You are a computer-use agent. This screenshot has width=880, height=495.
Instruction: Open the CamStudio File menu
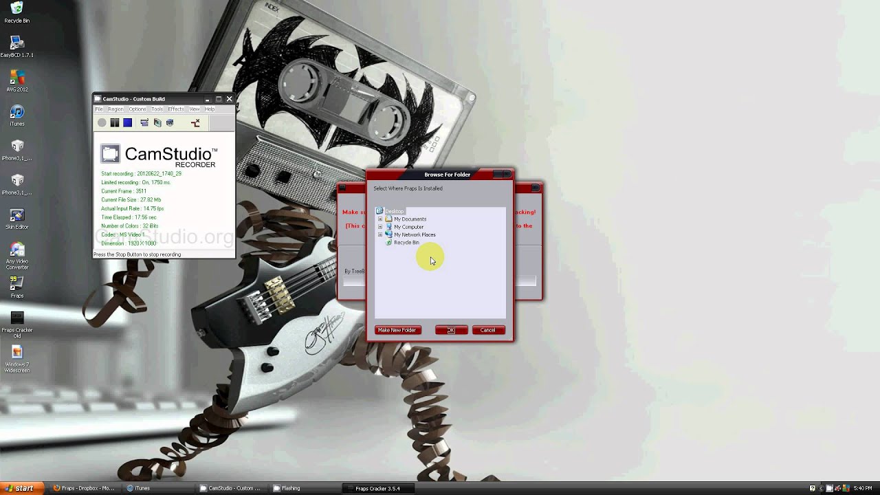tap(99, 109)
